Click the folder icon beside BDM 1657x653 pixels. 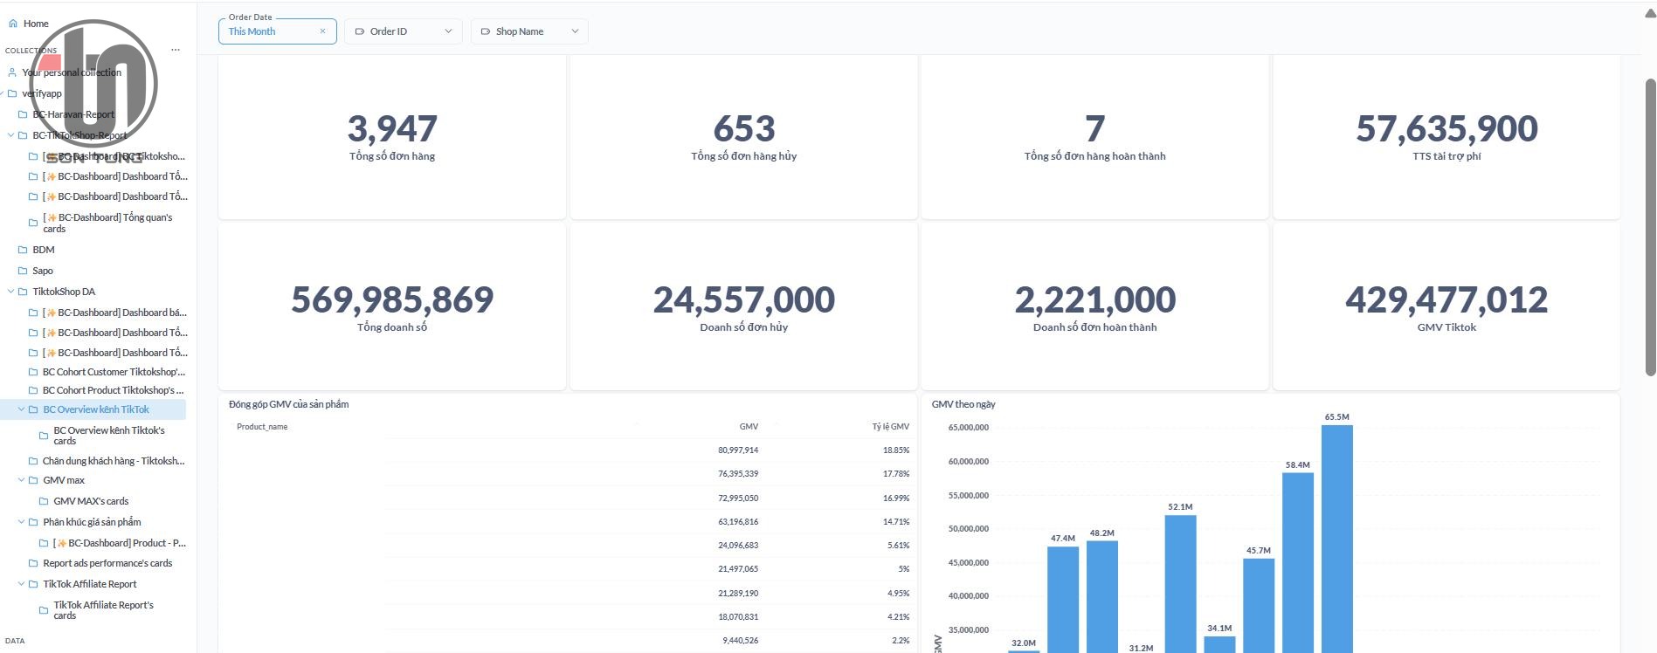pyautogui.click(x=23, y=250)
